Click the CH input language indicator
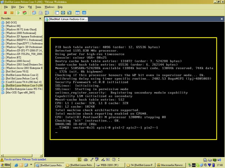This screenshot has height=168, width=225. 79,159
